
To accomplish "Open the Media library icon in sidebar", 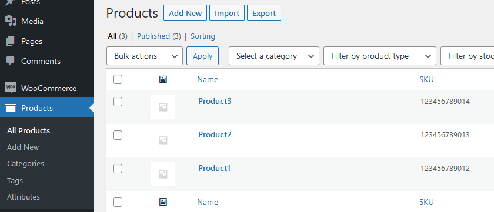I will coord(11,21).
